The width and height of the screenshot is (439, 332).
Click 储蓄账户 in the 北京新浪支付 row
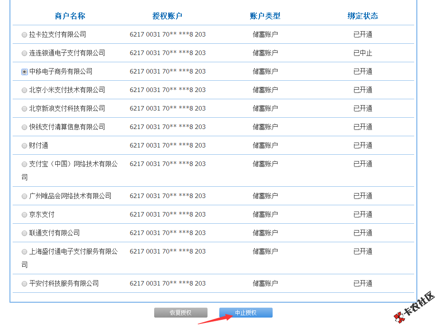pos(265,108)
